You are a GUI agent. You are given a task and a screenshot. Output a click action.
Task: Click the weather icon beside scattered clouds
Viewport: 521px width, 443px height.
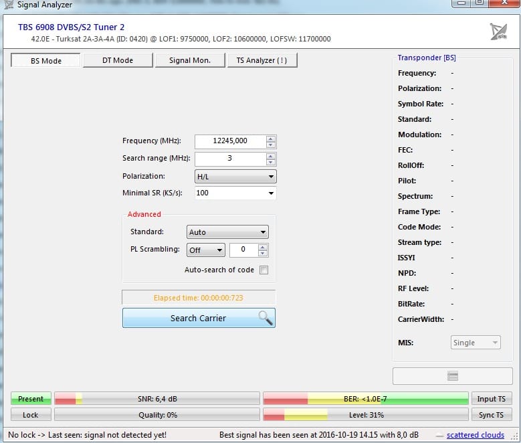(x=439, y=436)
